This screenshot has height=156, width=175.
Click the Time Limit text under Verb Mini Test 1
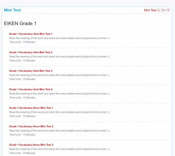tap(22, 42)
